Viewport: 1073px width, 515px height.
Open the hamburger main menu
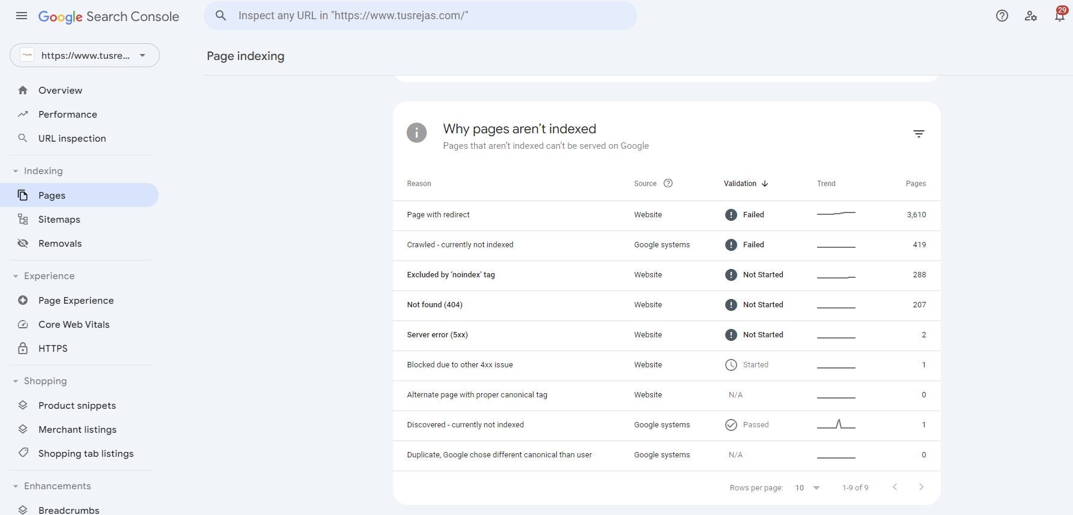pyautogui.click(x=22, y=16)
